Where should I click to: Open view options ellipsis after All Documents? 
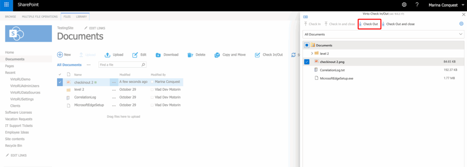pos(88,65)
